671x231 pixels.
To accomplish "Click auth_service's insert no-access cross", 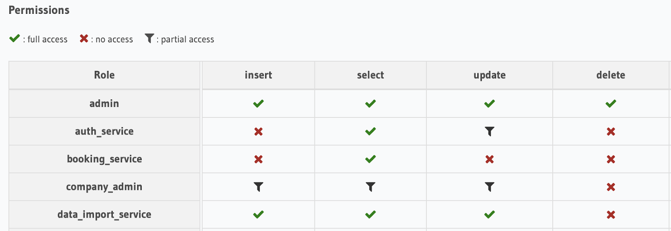I will (x=258, y=132).
